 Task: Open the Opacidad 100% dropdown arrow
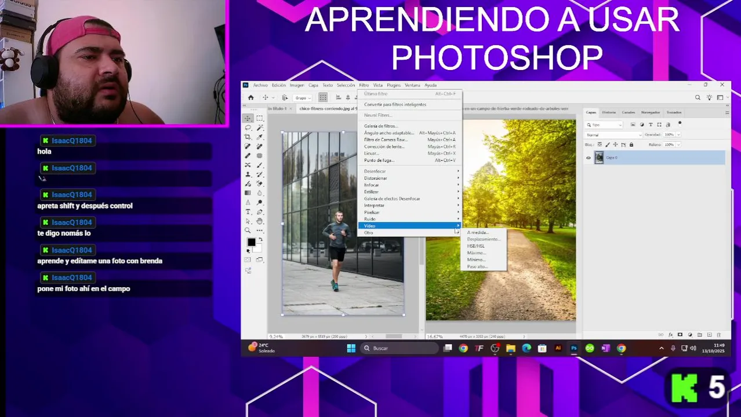[x=678, y=134]
